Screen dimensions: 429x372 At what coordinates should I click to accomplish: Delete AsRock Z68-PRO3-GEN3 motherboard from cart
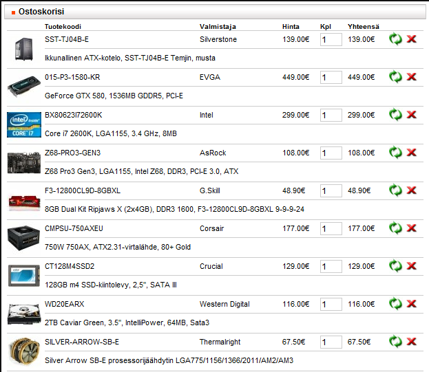click(x=411, y=153)
